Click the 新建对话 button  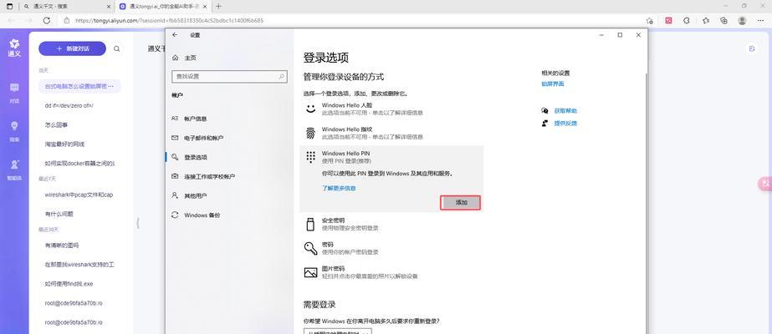pos(73,48)
